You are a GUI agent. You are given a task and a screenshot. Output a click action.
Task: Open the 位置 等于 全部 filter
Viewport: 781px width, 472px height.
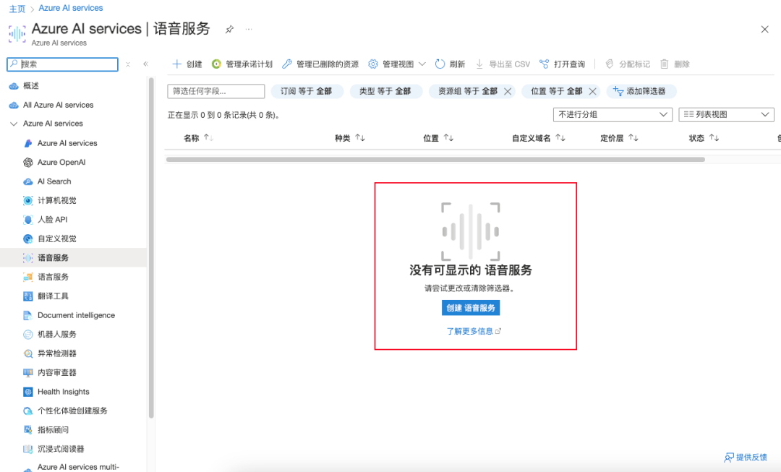click(x=556, y=91)
